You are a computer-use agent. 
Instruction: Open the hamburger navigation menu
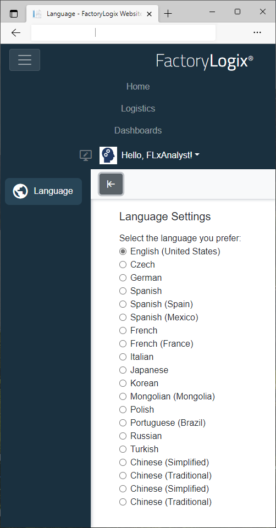pyautogui.click(x=25, y=60)
